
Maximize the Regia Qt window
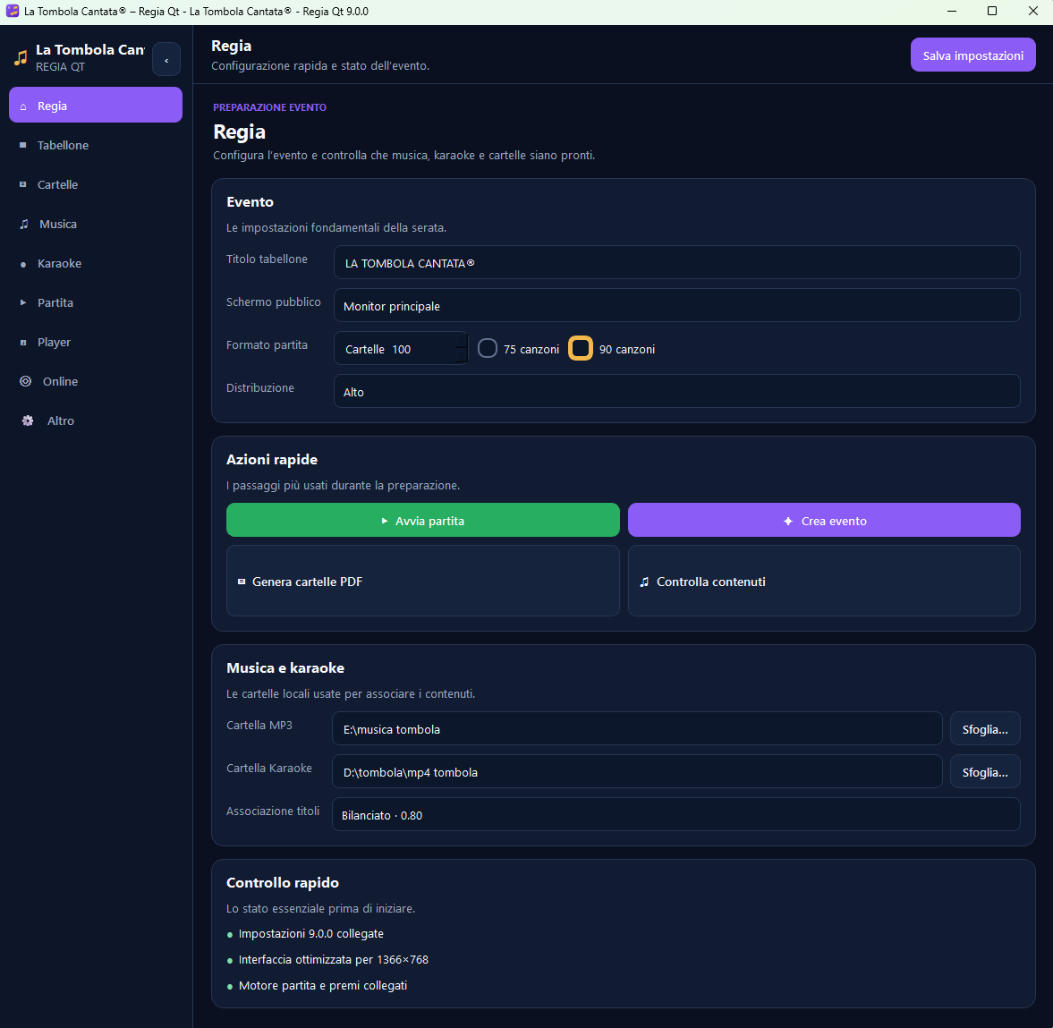(x=992, y=12)
